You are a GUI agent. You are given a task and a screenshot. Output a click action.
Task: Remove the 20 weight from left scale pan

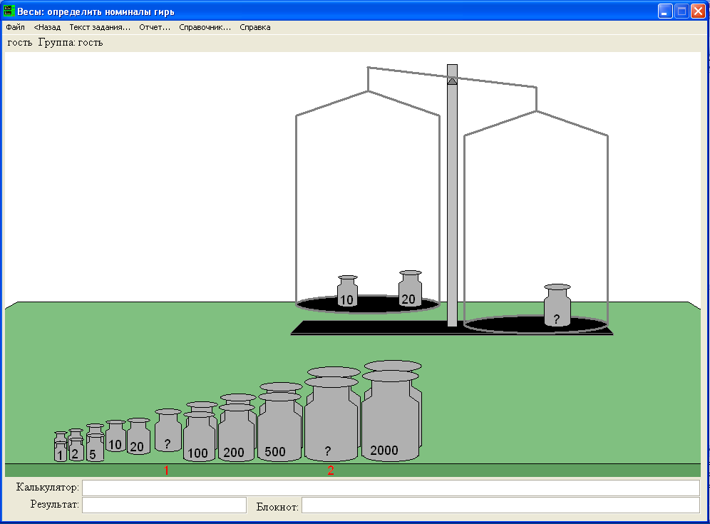(x=410, y=292)
